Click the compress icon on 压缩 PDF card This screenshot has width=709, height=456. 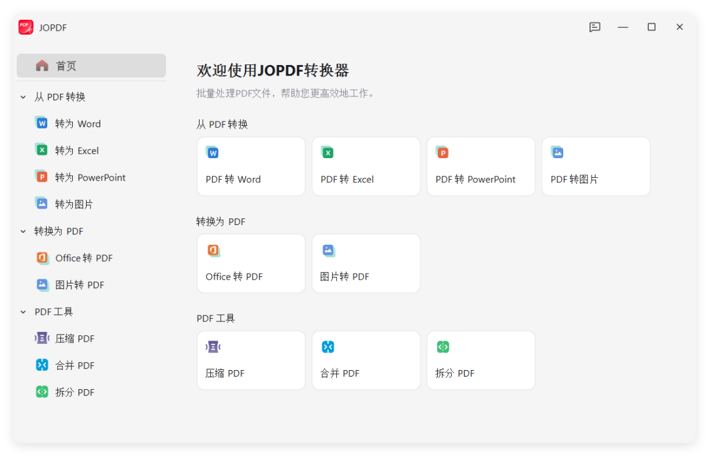click(213, 347)
